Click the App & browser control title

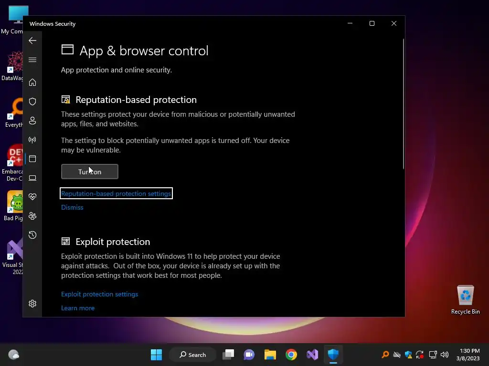pyautogui.click(x=144, y=51)
